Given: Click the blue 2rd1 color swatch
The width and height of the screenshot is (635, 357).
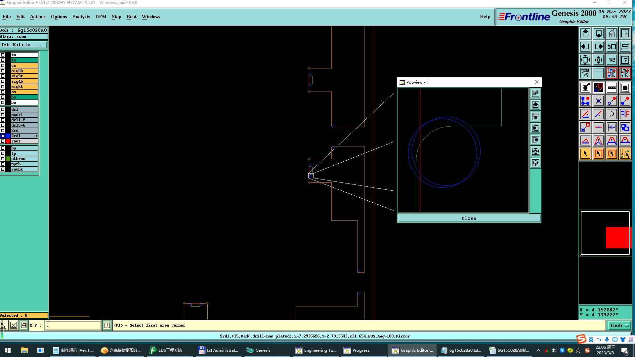Looking at the screenshot, I should (8, 136).
